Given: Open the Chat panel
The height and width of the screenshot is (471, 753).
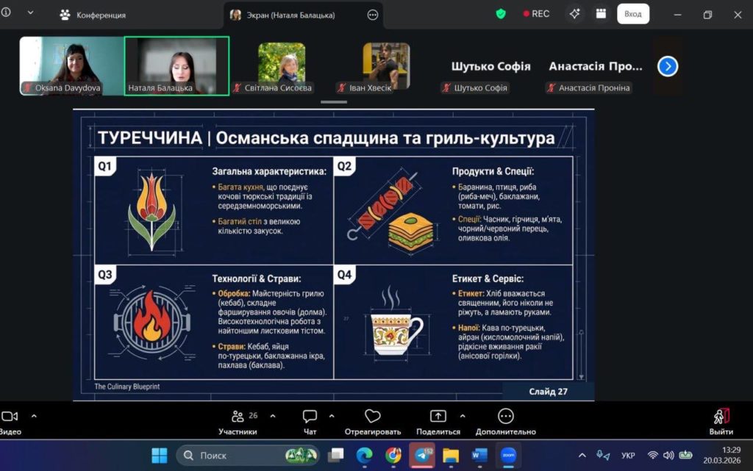Looking at the screenshot, I should 310,421.
